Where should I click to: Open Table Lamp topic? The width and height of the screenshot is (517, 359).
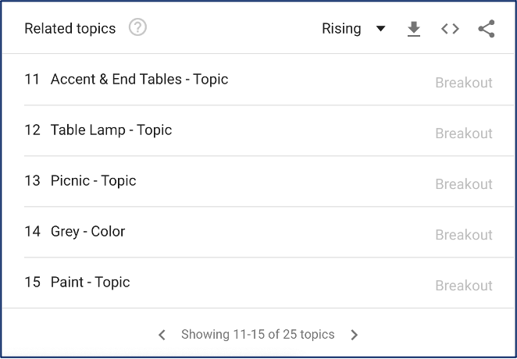coord(111,130)
